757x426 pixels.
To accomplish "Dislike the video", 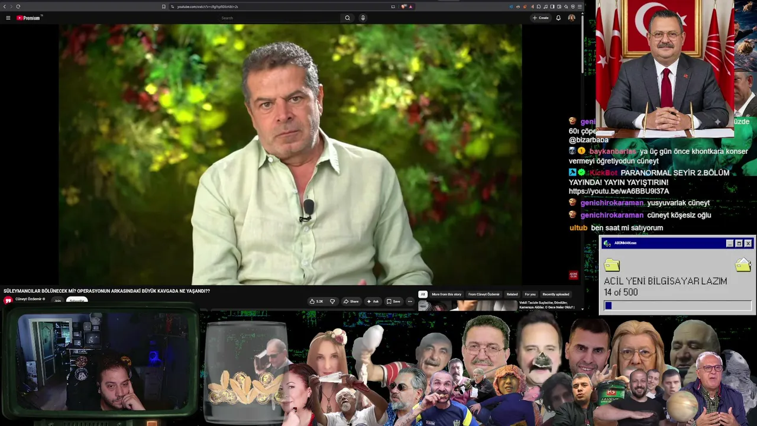I will [x=332, y=301].
